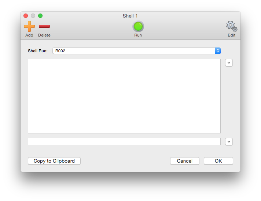Click the Shell 1 window title

pyautogui.click(x=130, y=16)
